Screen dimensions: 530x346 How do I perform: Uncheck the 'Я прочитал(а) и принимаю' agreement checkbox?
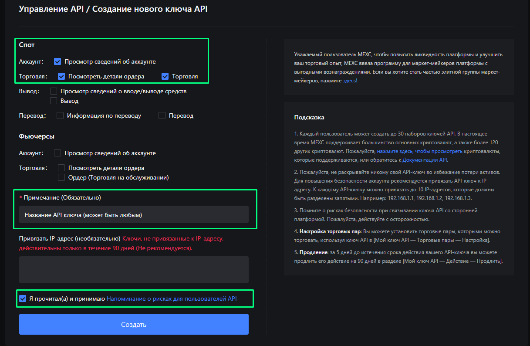click(23, 299)
